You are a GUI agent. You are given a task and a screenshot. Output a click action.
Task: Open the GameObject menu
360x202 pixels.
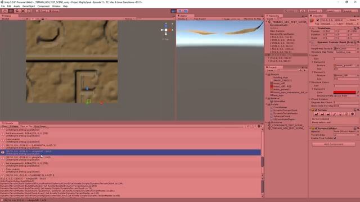(29, 6)
